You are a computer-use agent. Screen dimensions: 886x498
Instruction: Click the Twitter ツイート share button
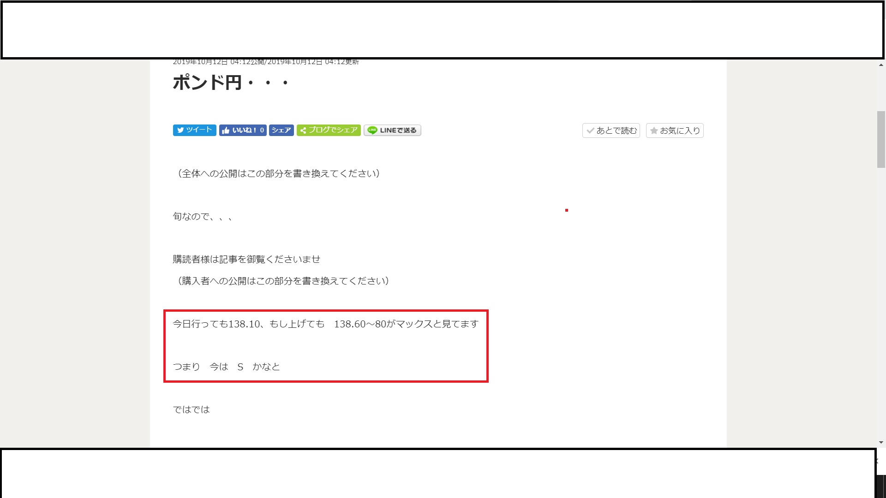point(194,130)
